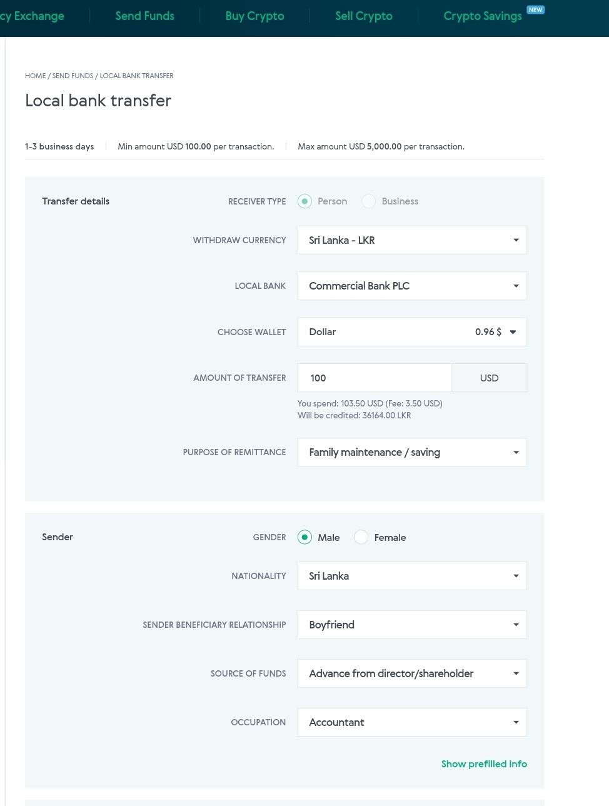Click 'Will be credited: 36164.00 LKR' text
The image size is (609, 806).
click(354, 415)
